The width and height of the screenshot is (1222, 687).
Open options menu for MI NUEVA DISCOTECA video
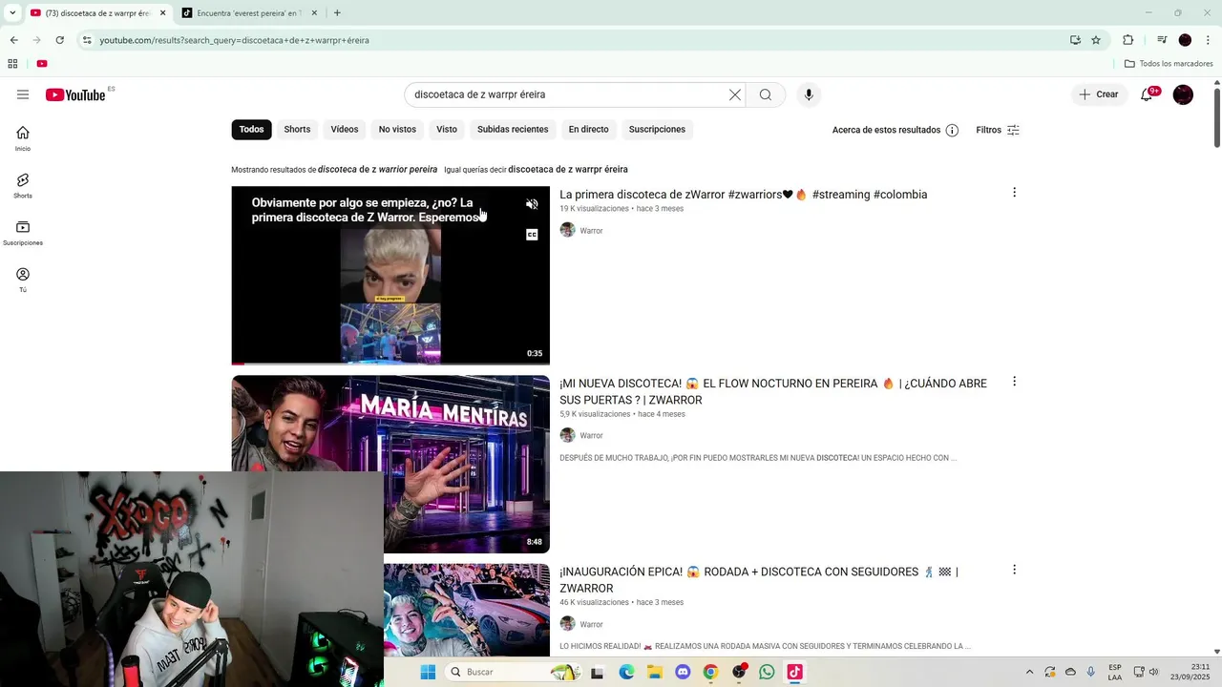pos(1014,382)
